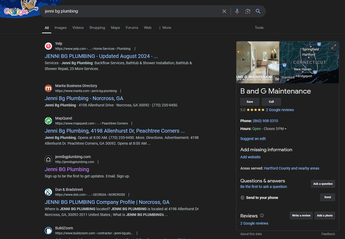Screen dimensions: 345x239
Task: Click the Send button
Action: 328,197
